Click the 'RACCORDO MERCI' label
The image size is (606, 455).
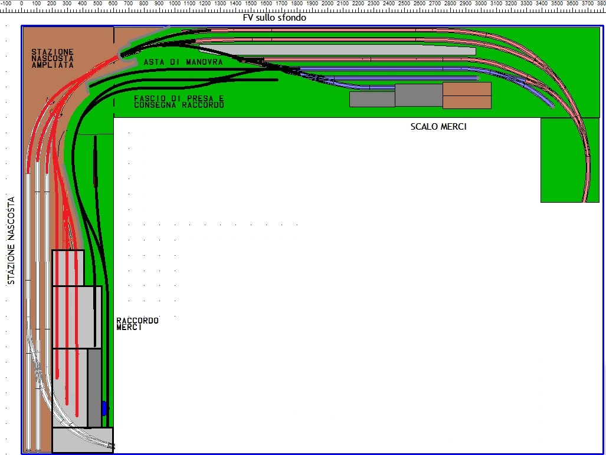[137, 324]
